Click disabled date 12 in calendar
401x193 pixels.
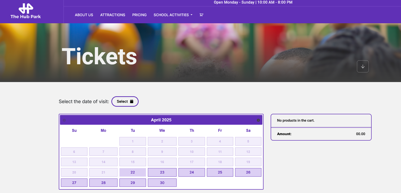(x=248, y=152)
